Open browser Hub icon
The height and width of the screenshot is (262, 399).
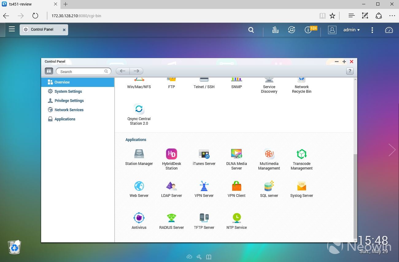pos(352,16)
